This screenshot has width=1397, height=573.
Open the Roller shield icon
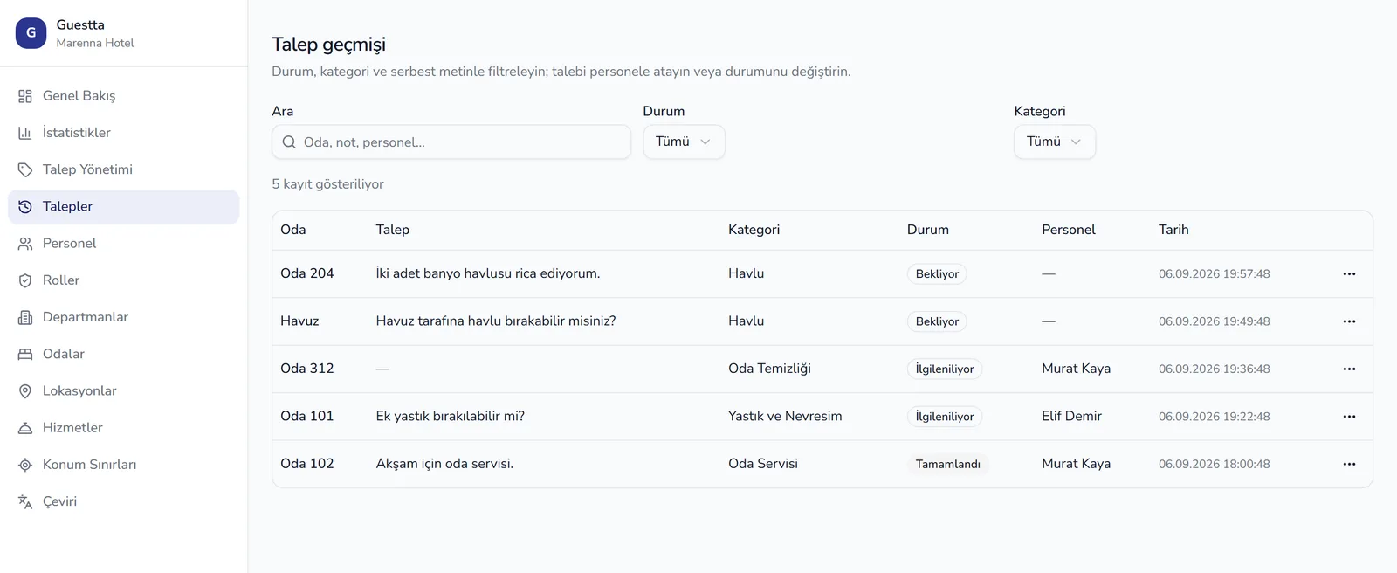coord(25,280)
